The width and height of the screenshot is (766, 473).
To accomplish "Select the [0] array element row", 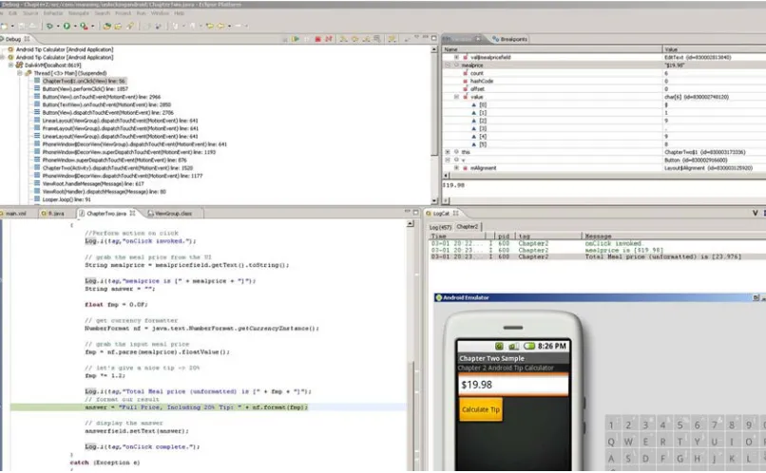I will pos(603,104).
